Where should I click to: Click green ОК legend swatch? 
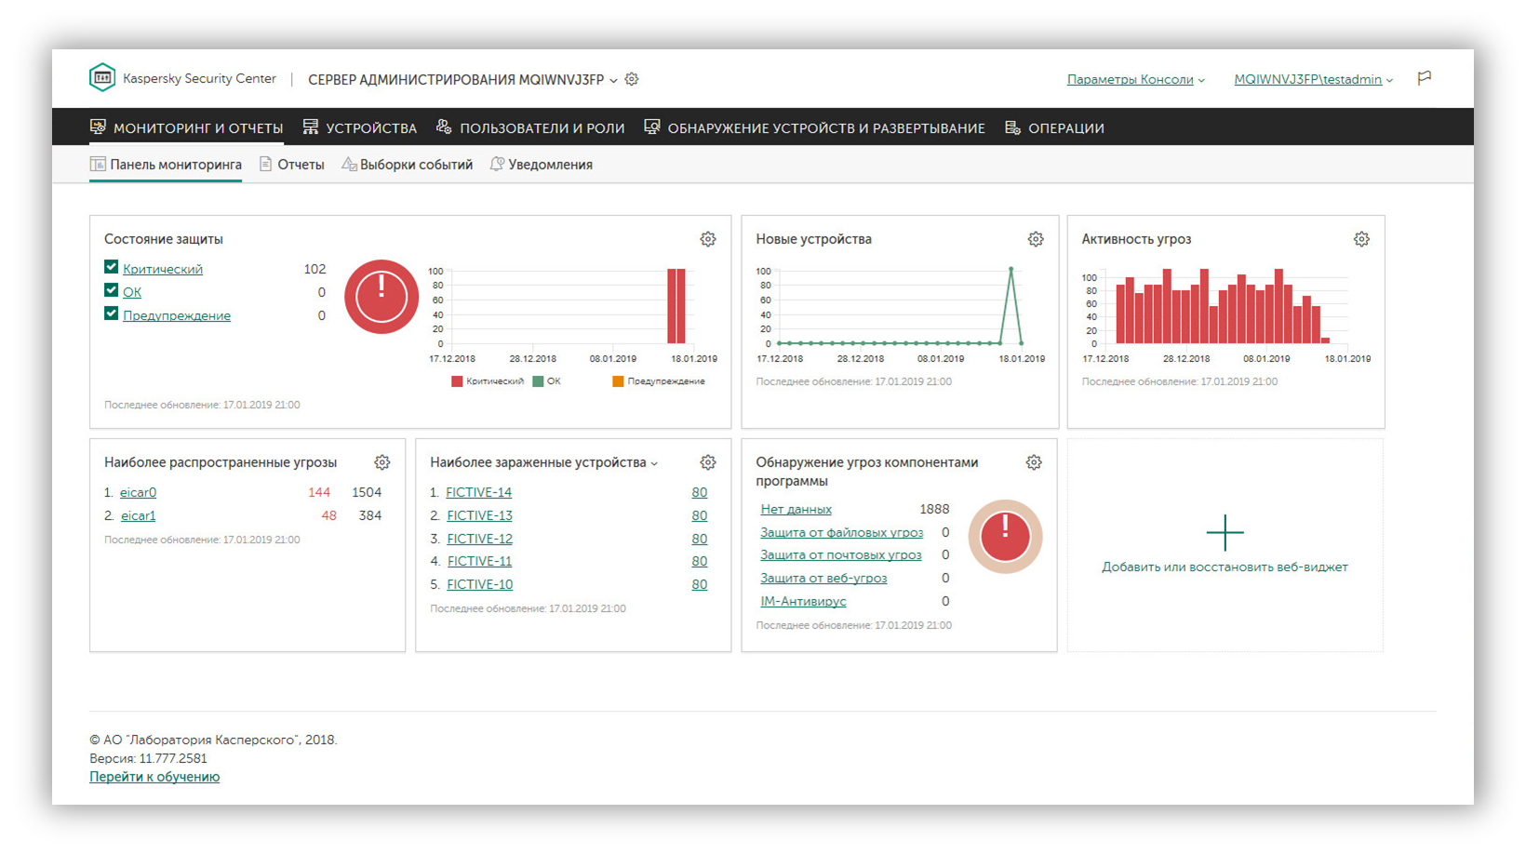click(x=538, y=381)
